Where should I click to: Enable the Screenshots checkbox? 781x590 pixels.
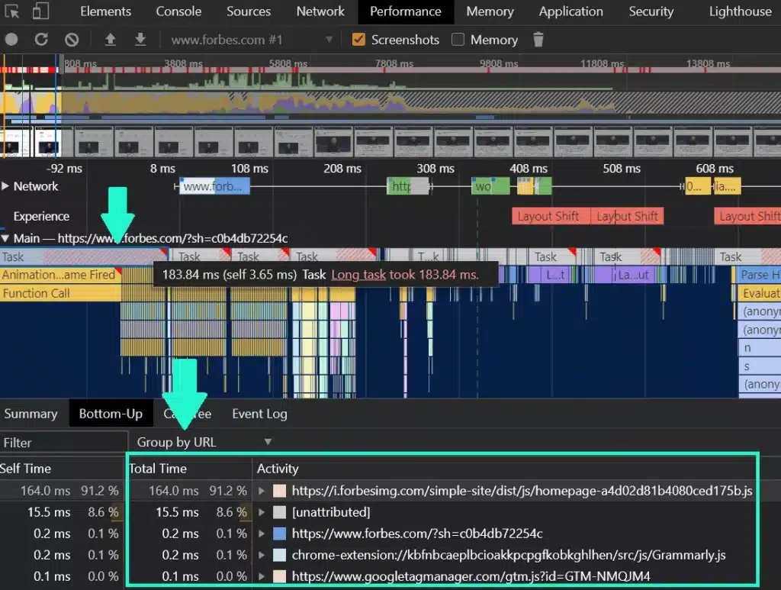[358, 40]
